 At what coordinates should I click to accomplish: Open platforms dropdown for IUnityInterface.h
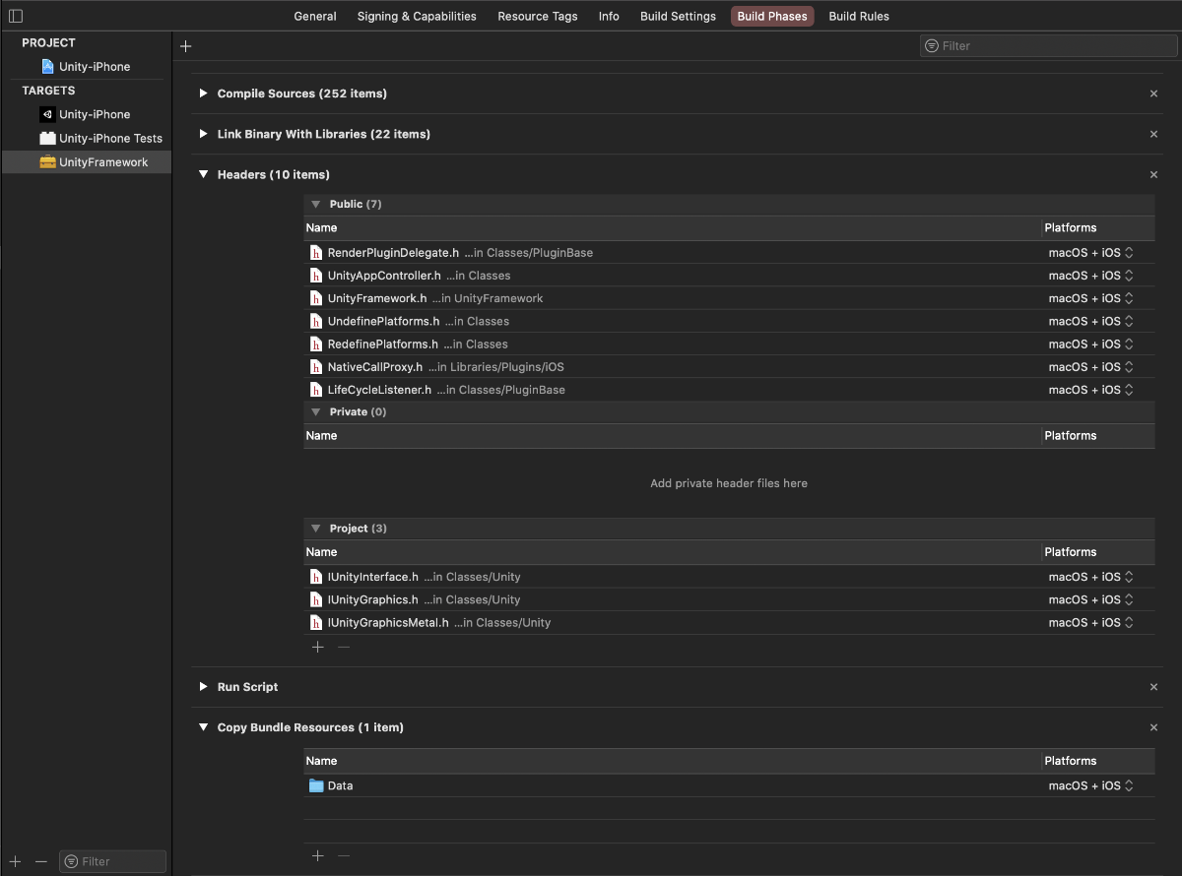(x=1091, y=577)
